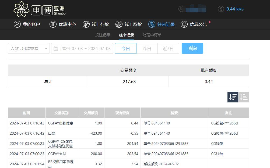Click the 查询 search button

click(192, 48)
